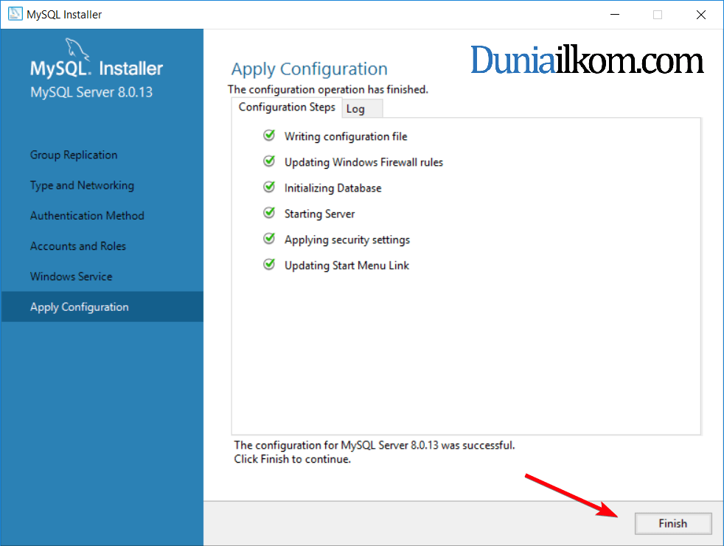Click 'Updating Start Menu Link' step text

click(x=347, y=266)
